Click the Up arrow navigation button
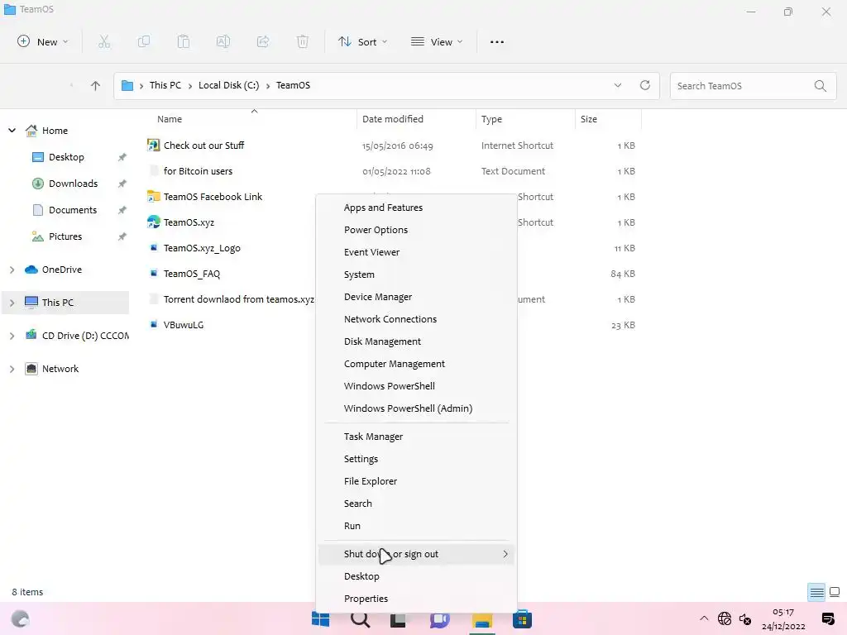The image size is (847, 635). click(96, 85)
